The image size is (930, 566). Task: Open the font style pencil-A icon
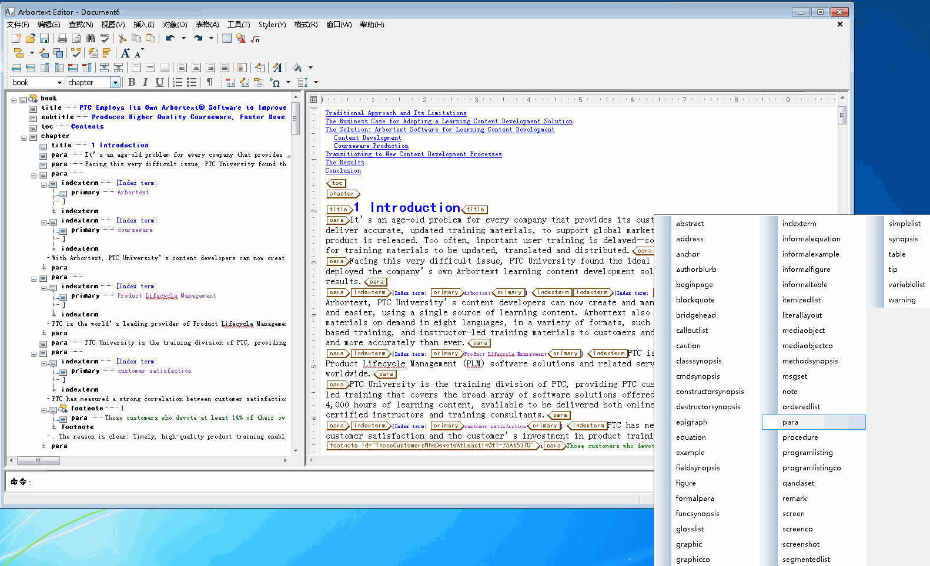pyautogui.click(x=277, y=68)
